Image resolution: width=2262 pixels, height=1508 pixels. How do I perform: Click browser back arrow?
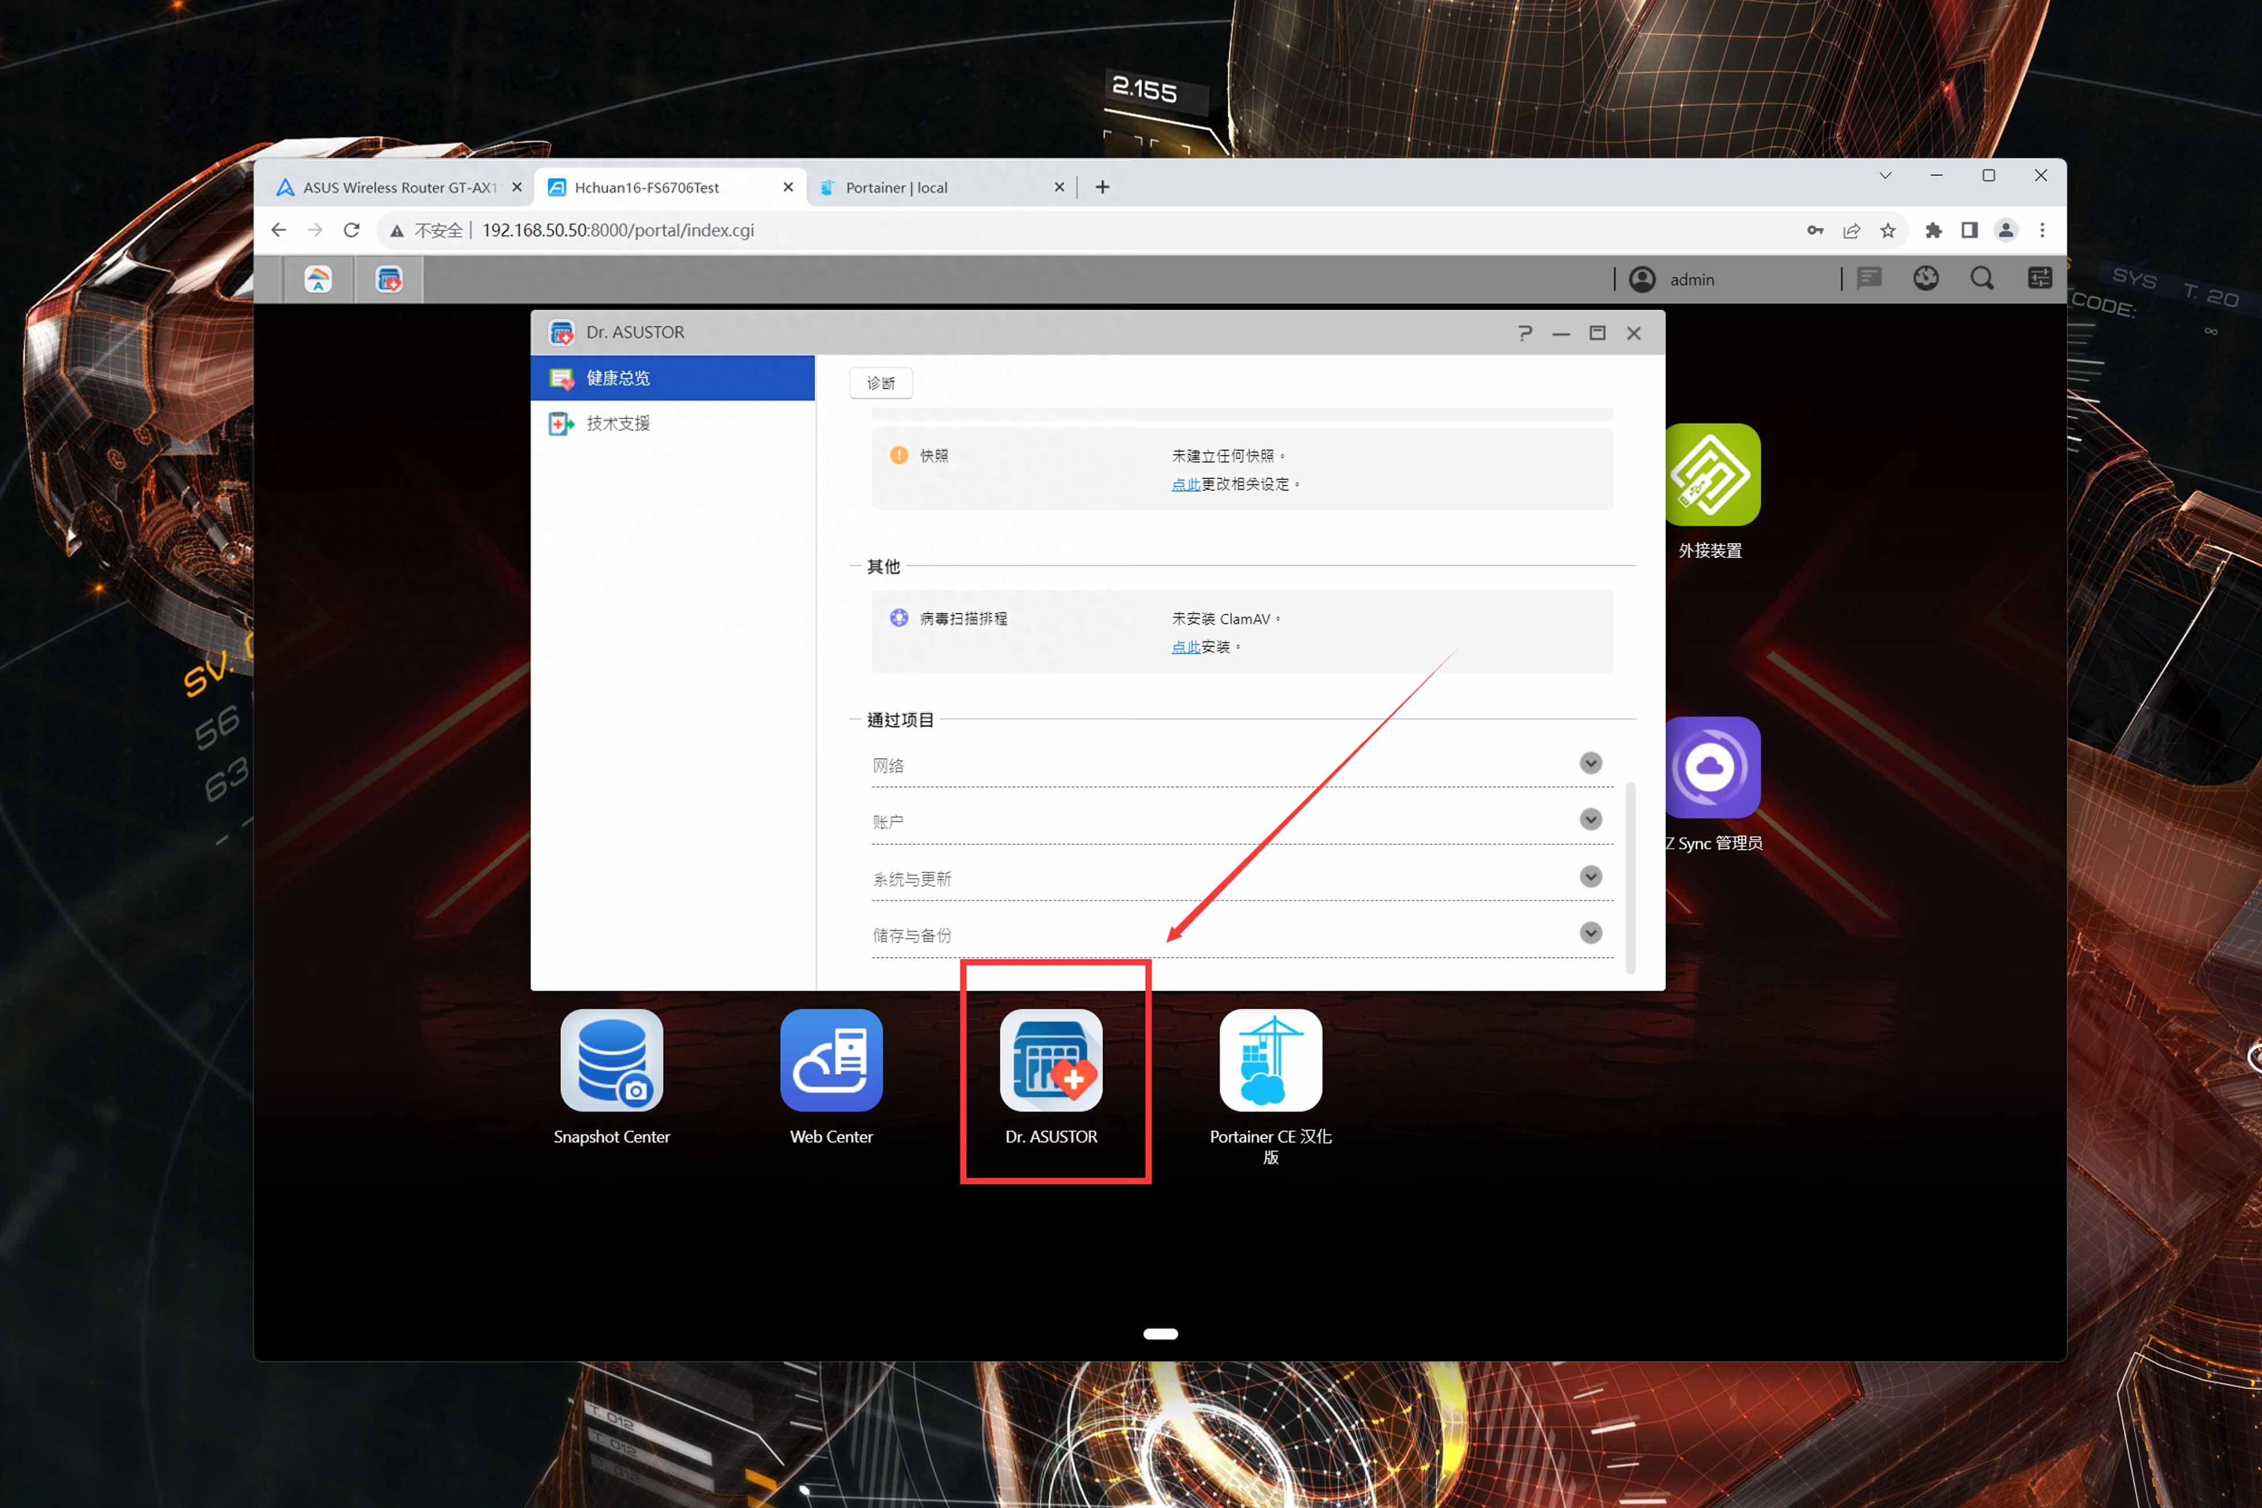279,230
